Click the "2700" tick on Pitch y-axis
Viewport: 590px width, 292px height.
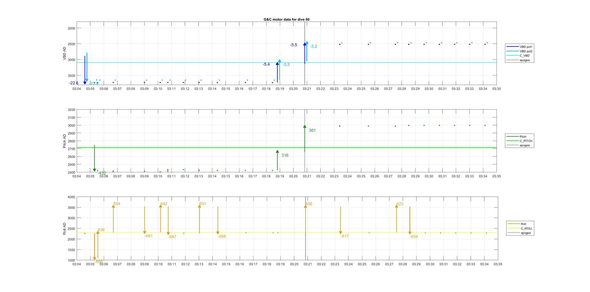71,149
